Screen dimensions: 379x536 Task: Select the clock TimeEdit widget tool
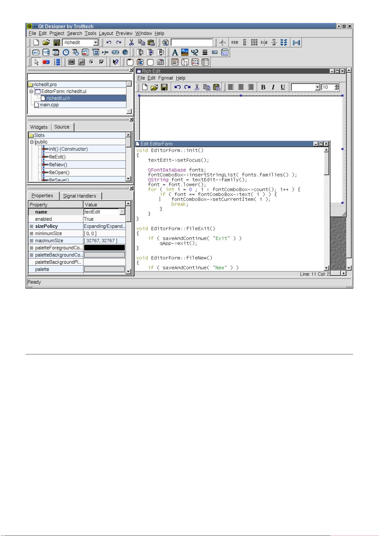[x=66, y=52]
